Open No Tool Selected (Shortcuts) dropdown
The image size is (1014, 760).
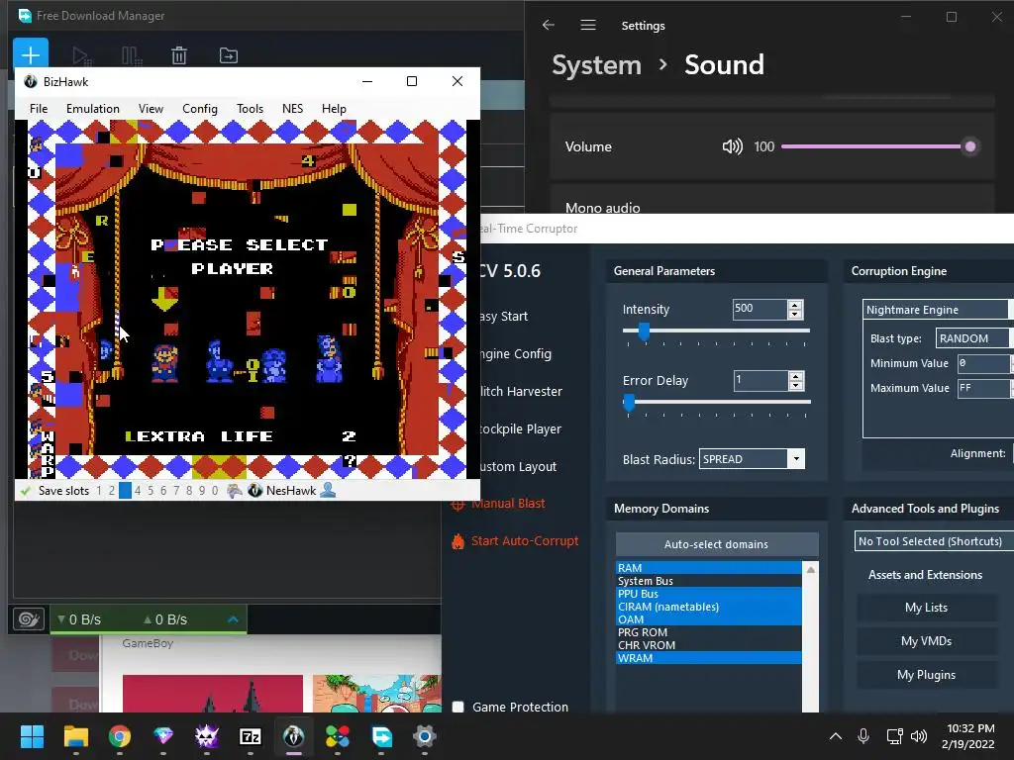(933, 541)
